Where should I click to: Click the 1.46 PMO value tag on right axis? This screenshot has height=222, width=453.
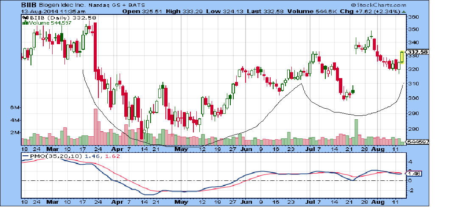[414, 174]
